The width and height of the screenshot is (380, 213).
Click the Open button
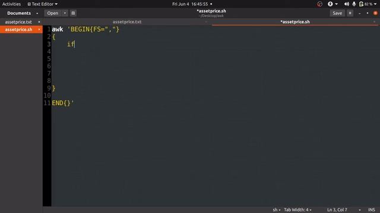click(53, 13)
